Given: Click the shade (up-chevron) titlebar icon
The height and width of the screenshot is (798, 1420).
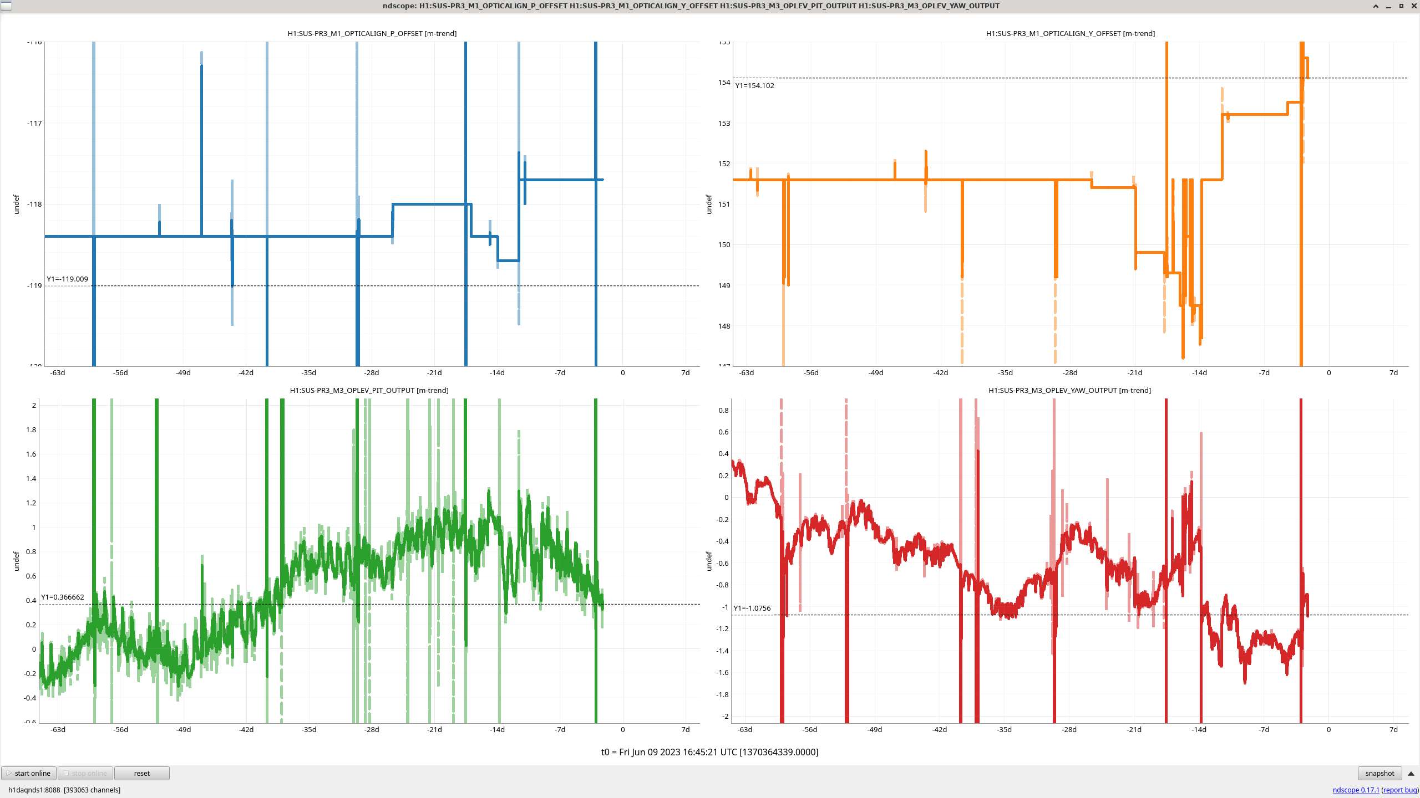Looking at the screenshot, I should point(1376,6).
